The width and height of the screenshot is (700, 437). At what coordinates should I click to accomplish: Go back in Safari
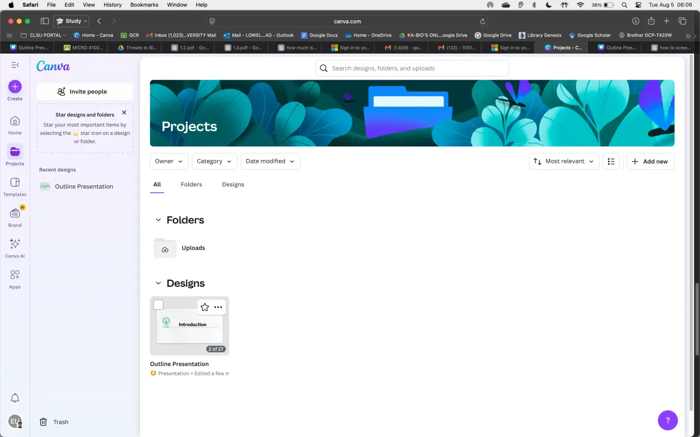point(99,21)
